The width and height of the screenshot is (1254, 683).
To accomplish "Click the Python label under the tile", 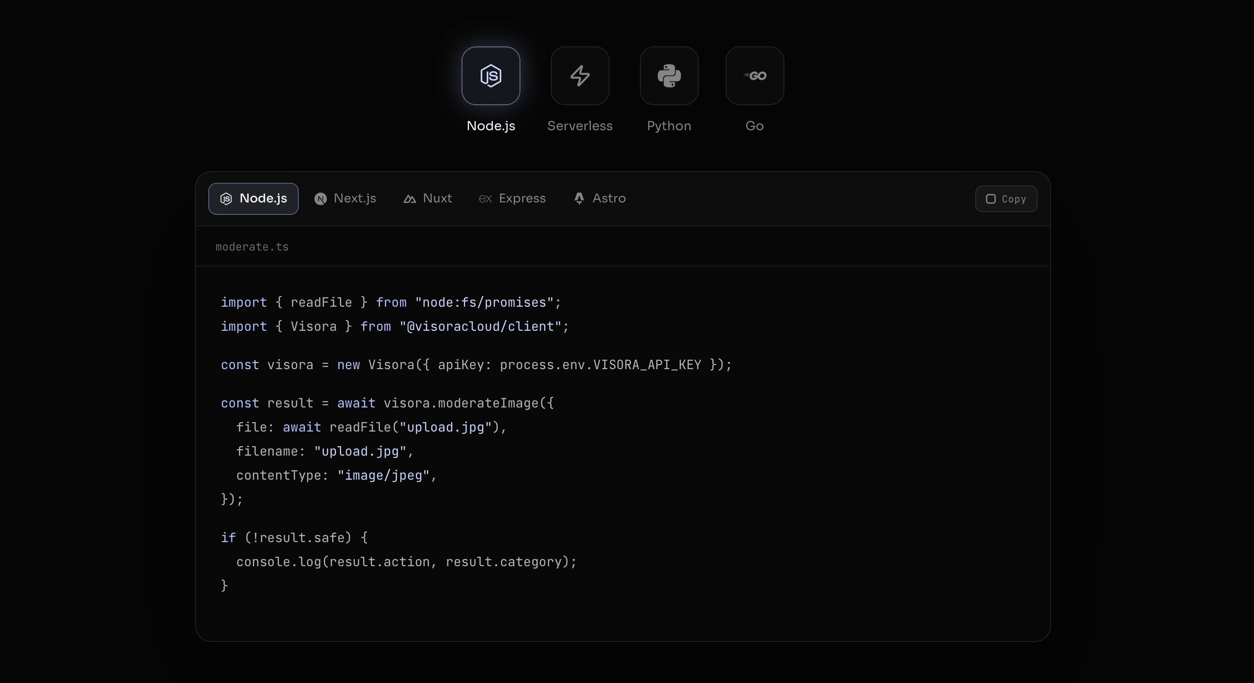I will click(x=669, y=126).
